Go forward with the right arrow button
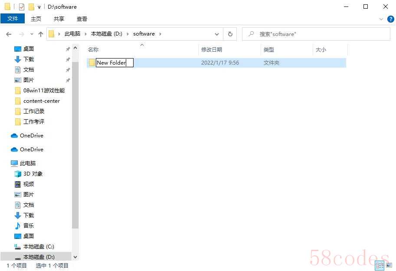Viewport: 396px width, 271px height. pyautogui.click(x=22, y=34)
